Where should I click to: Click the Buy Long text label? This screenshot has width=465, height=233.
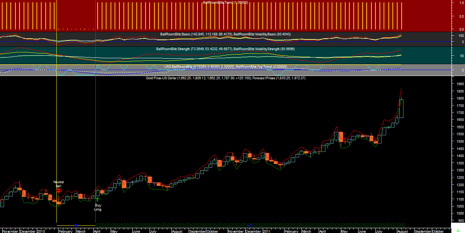(x=98, y=207)
